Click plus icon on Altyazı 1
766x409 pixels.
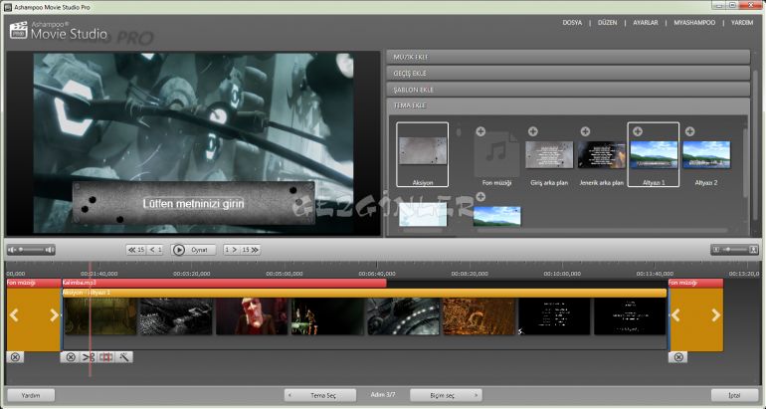(x=638, y=131)
